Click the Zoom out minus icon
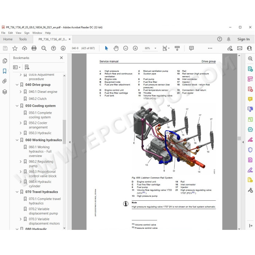This screenshot has width=255, height=255. tap(126, 48)
